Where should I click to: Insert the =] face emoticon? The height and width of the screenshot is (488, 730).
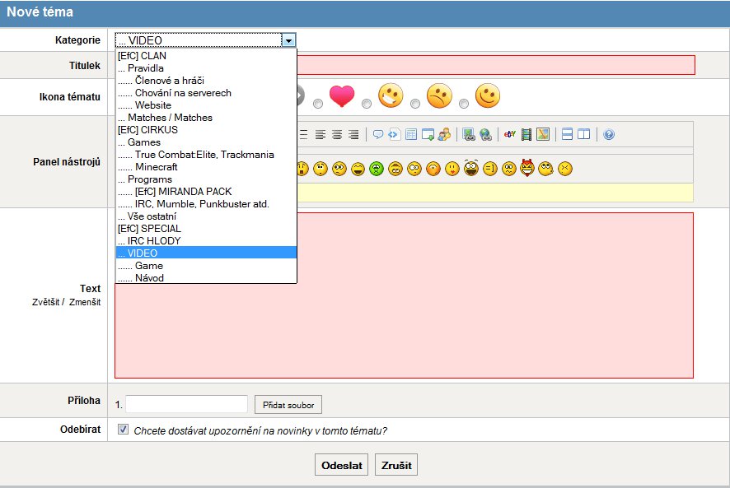489,169
